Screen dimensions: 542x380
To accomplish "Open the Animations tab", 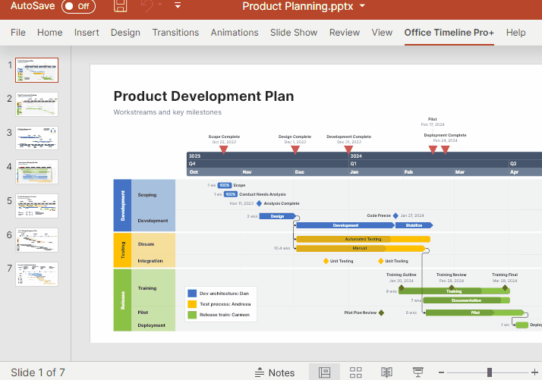I will pyautogui.click(x=235, y=33).
